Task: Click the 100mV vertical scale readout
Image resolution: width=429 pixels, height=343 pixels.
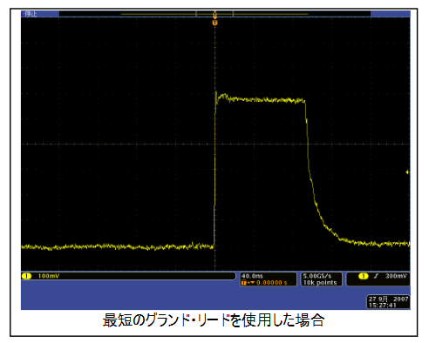Action: point(49,276)
